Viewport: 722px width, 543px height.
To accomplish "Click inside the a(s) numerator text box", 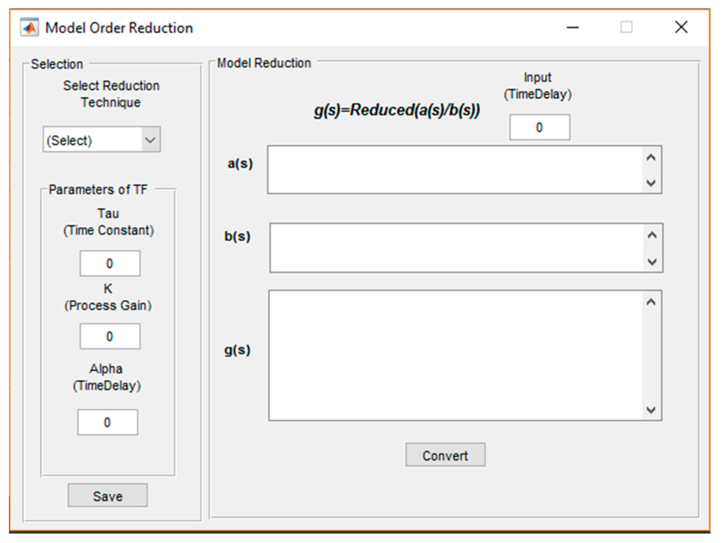I will point(454,170).
